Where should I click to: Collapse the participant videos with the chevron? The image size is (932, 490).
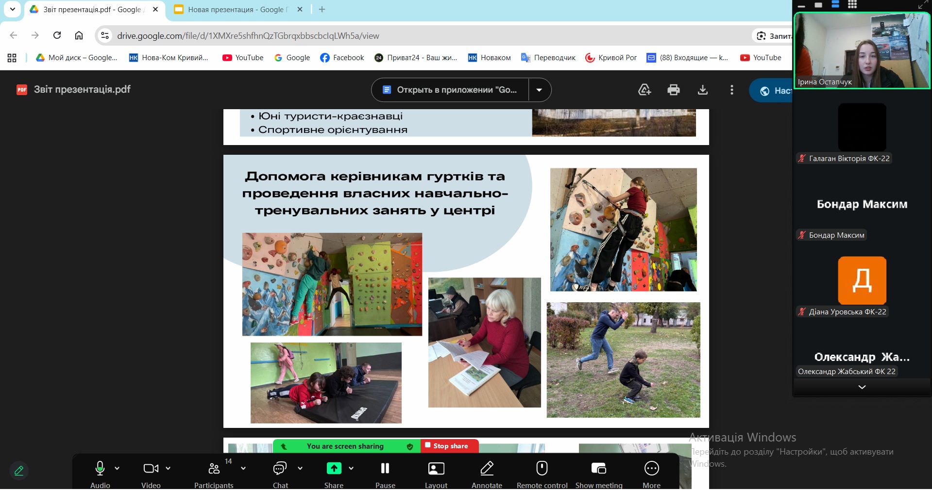862,387
